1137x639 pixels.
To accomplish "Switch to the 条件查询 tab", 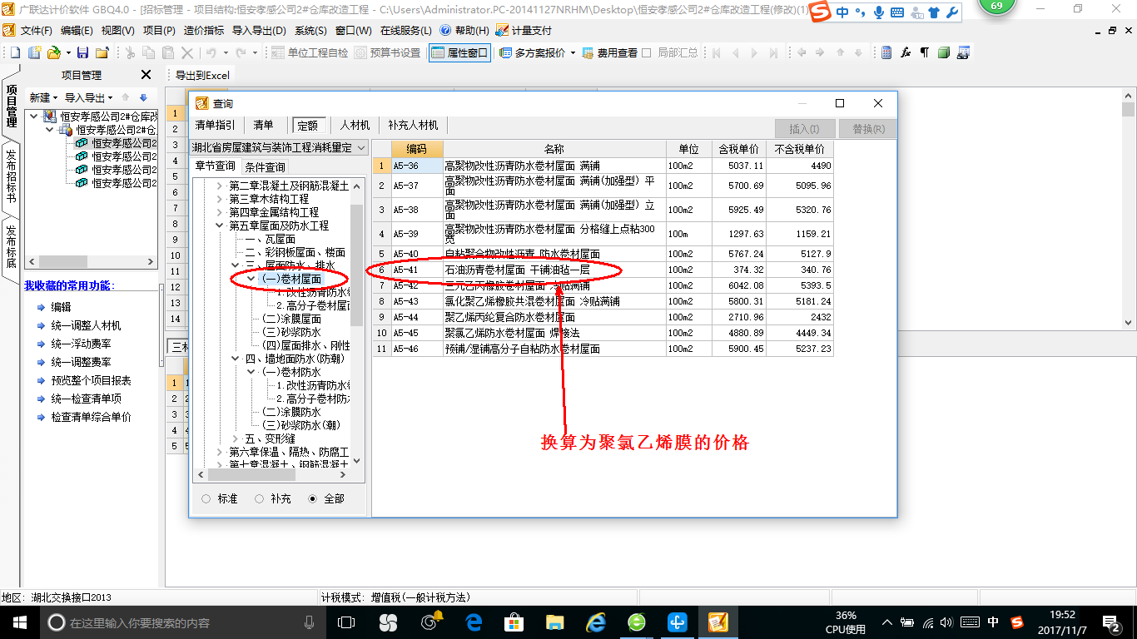I will tap(265, 166).
